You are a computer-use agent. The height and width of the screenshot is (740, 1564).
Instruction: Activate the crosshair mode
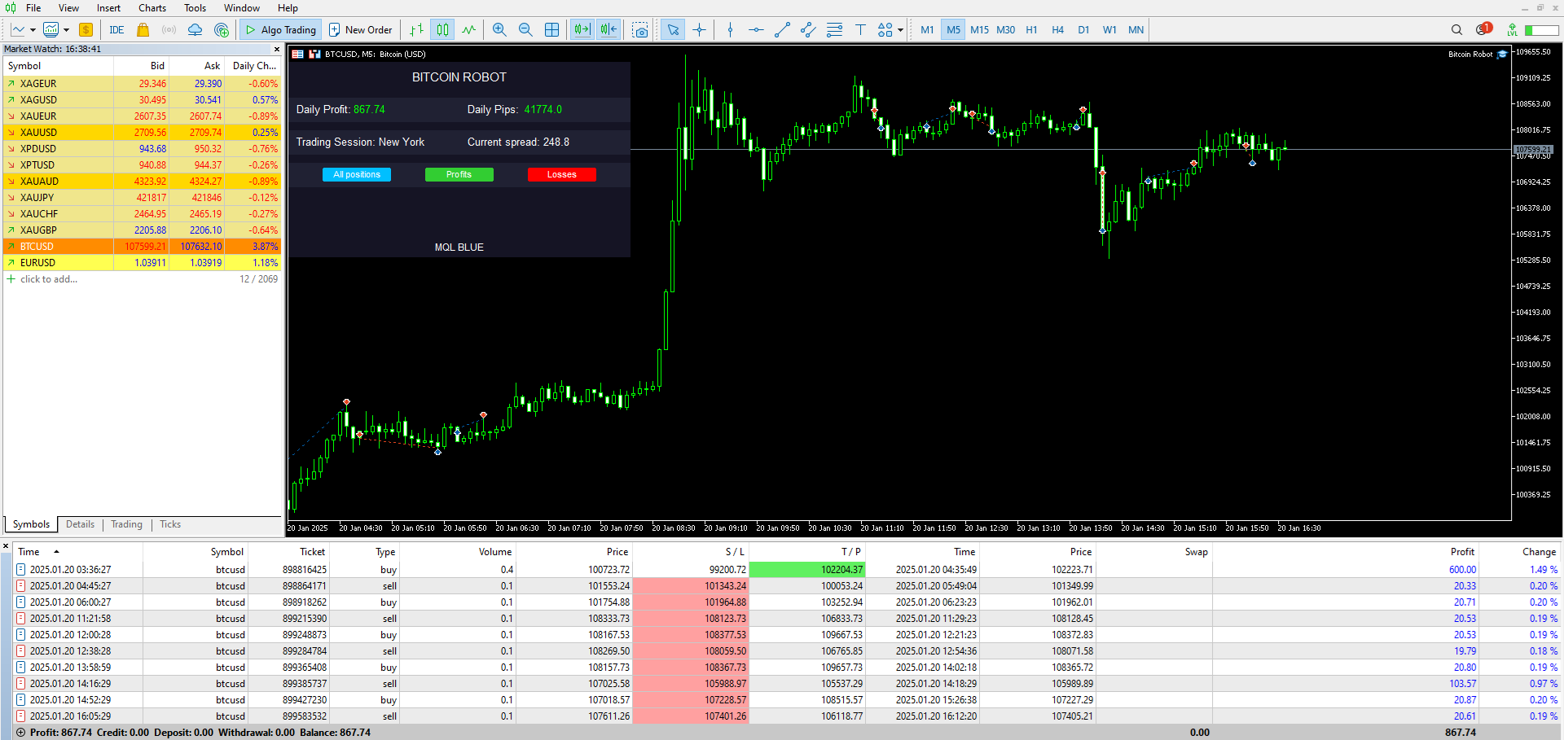(699, 30)
